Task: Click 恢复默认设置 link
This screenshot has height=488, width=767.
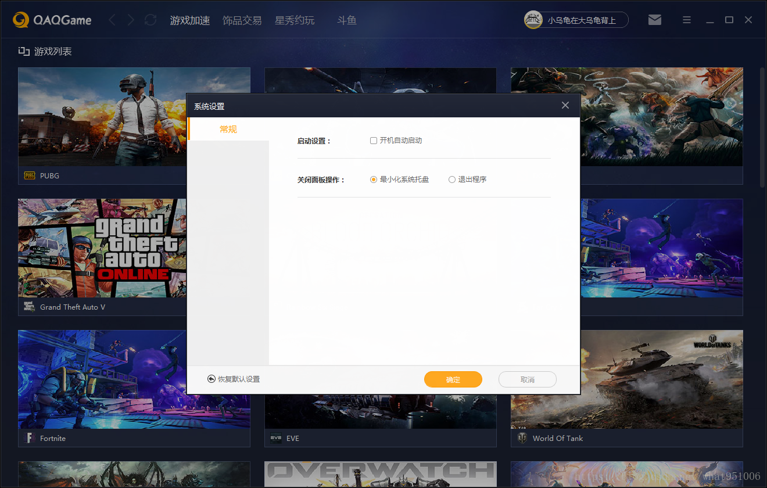Action: (x=239, y=379)
